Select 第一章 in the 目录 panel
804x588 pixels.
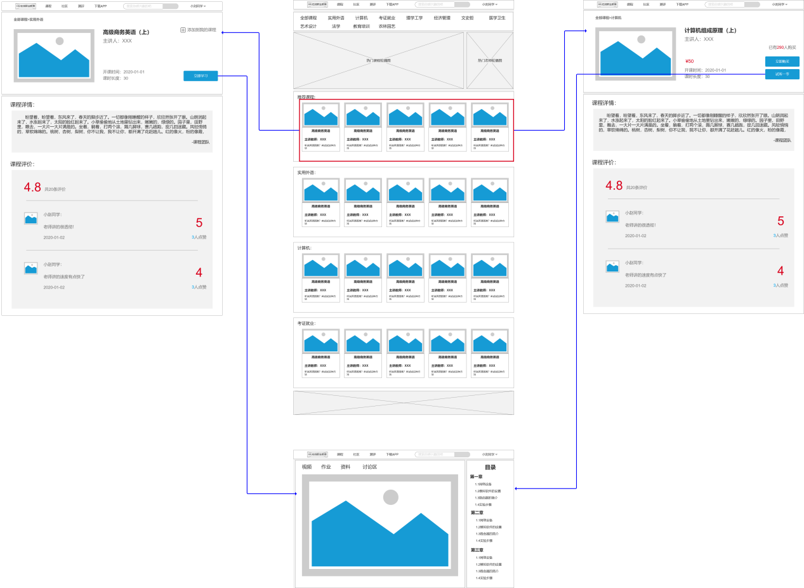tap(477, 476)
